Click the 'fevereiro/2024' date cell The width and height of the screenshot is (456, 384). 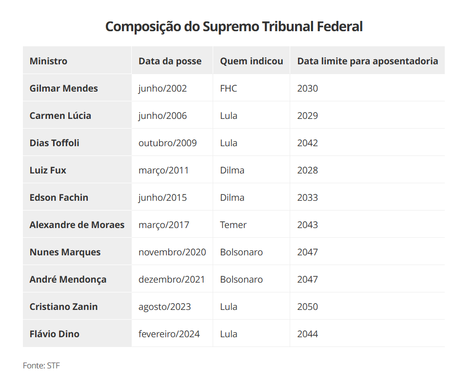pyautogui.click(x=169, y=334)
